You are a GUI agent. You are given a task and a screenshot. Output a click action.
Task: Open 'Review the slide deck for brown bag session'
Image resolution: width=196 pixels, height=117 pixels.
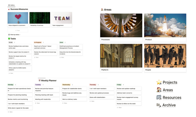(x=45, y=53)
